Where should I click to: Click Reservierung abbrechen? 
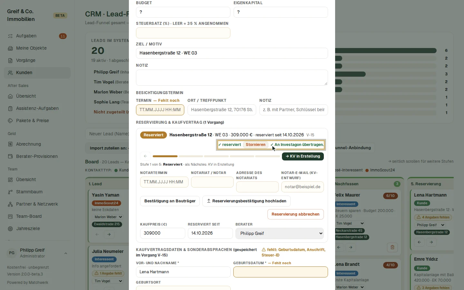[x=295, y=214]
